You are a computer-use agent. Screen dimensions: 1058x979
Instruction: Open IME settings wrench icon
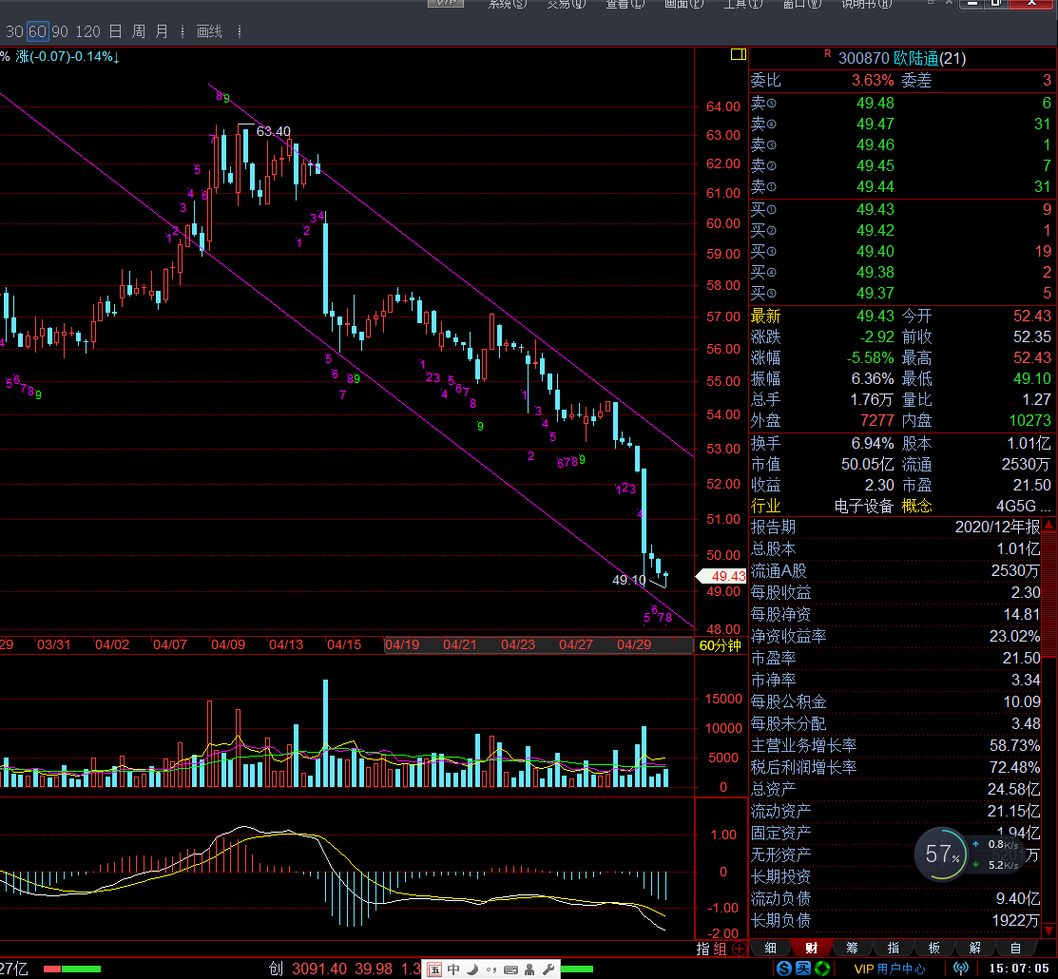point(548,969)
